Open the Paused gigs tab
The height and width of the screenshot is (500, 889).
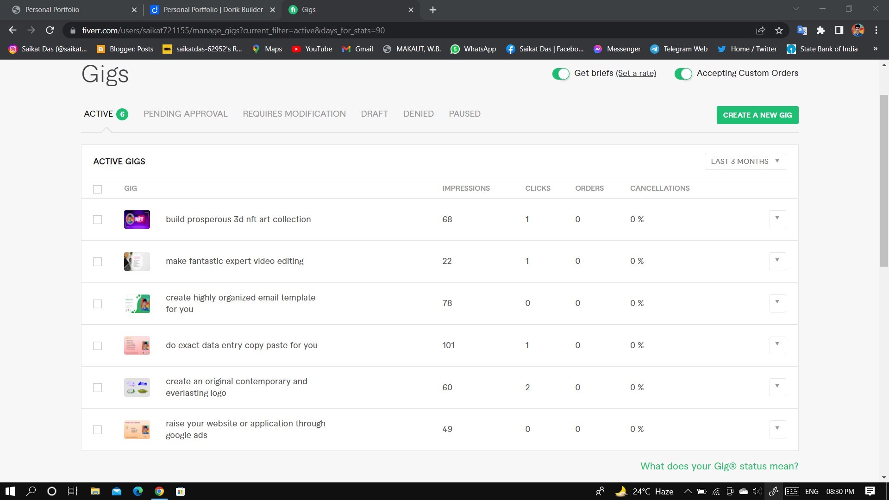tap(464, 114)
